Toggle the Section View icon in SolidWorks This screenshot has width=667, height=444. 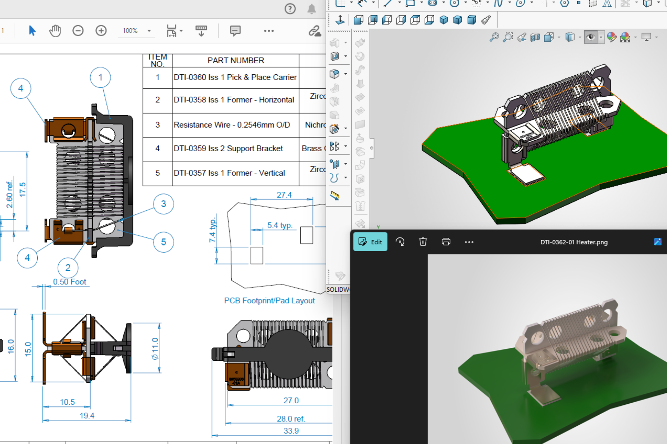(x=535, y=37)
